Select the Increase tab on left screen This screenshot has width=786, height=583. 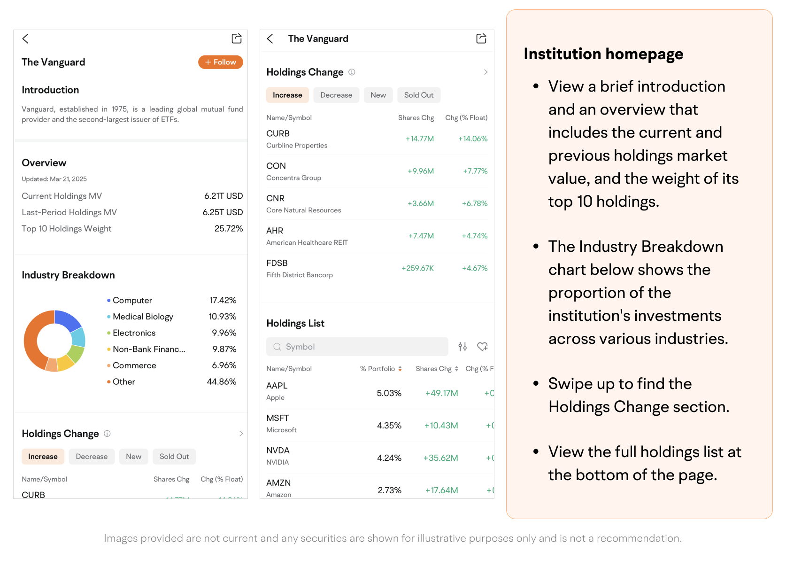click(43, 457)
